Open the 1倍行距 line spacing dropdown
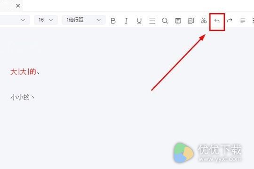 [84, 20]
